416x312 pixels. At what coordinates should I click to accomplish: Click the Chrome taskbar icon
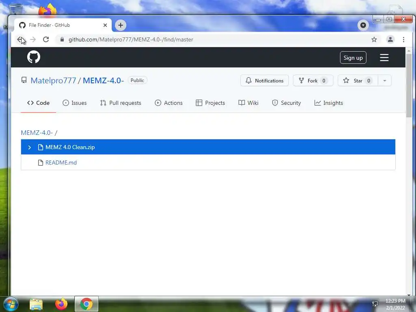87,304
